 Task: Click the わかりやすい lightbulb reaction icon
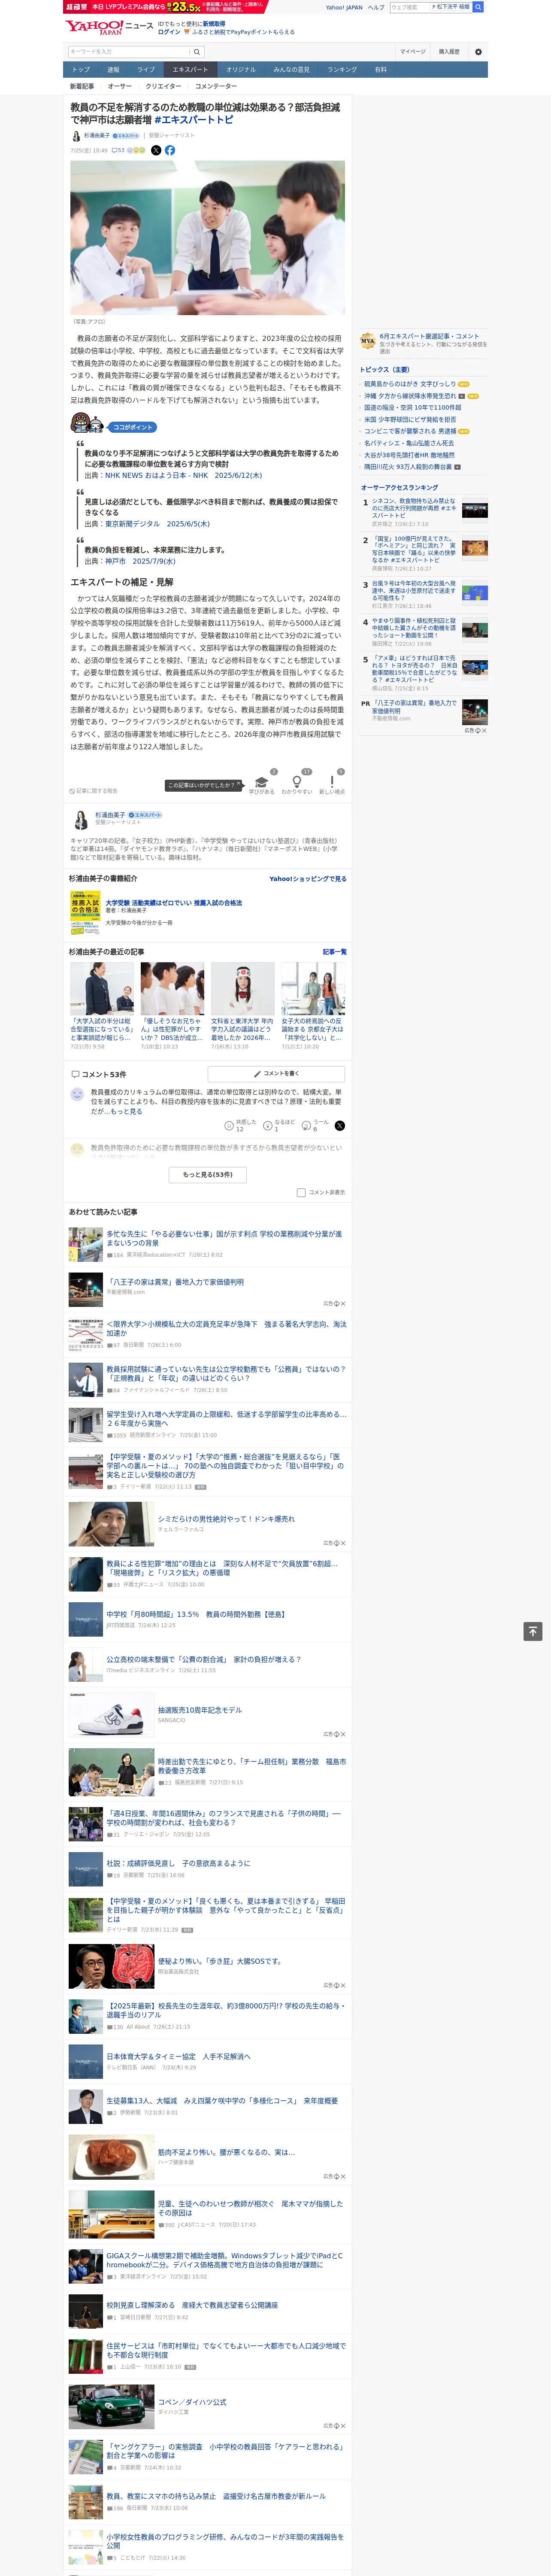point(296,782)
